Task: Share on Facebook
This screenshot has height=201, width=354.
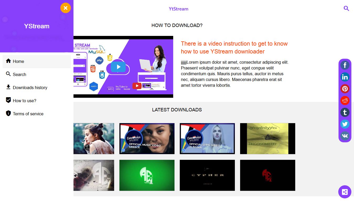Action: pyautogui.click(x=345, y=65)
